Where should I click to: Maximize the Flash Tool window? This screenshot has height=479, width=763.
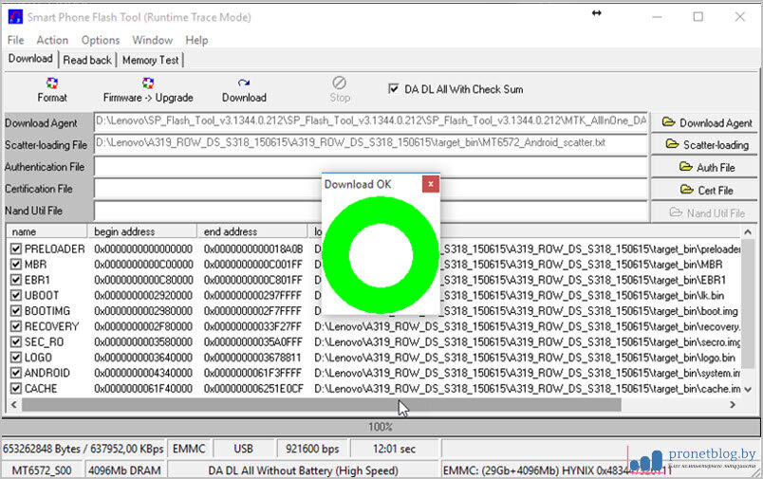tap(698, 17)
